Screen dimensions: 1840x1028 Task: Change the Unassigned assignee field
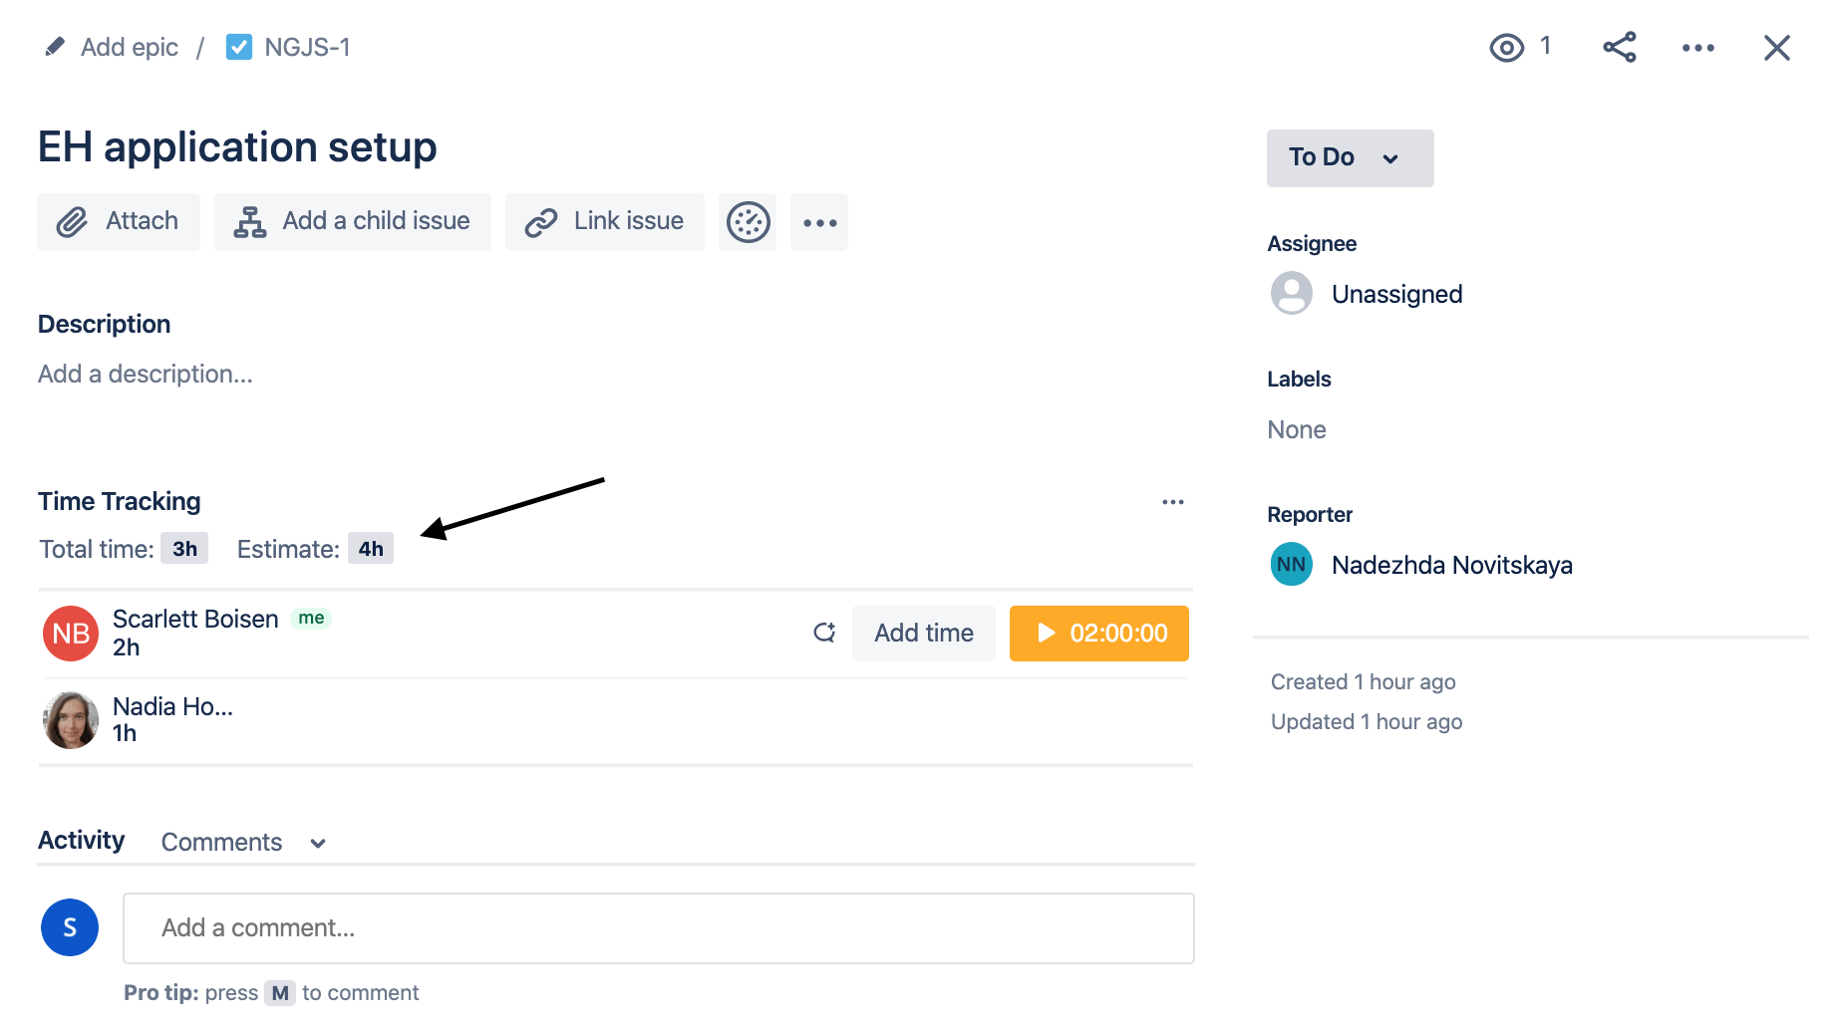click(x=1395, y=294)
